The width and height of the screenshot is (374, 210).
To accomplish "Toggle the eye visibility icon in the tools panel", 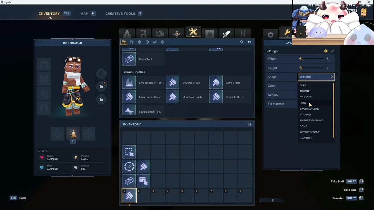I will click(249, 42).
